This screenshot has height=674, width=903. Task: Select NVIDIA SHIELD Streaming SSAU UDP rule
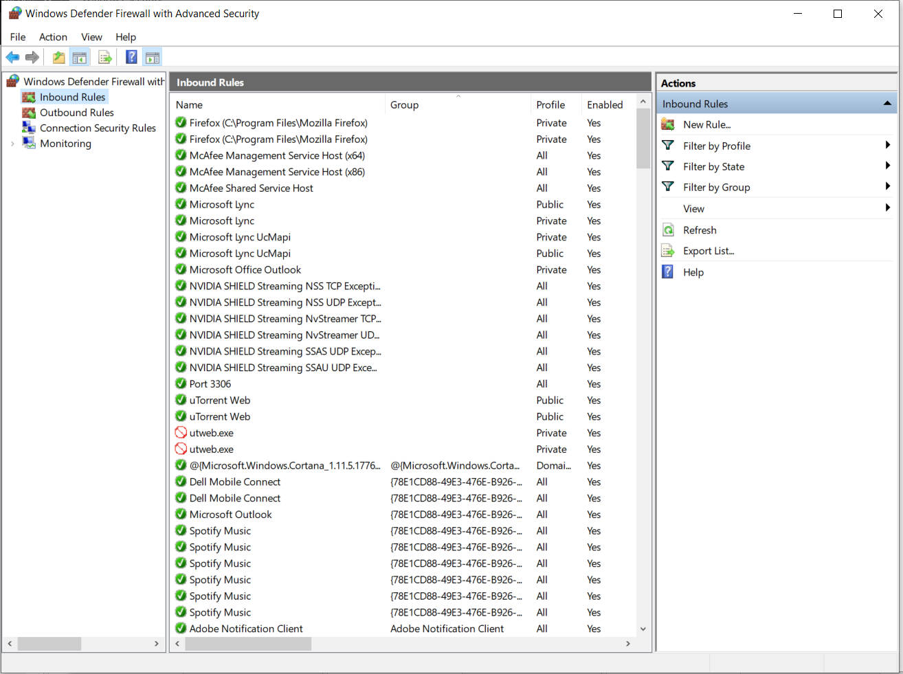403,368
